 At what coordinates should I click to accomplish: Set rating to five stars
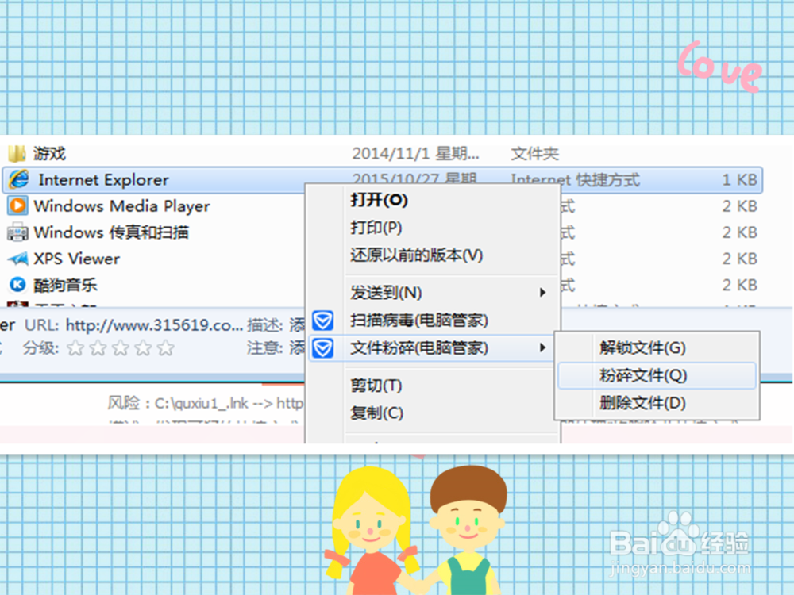165,348
